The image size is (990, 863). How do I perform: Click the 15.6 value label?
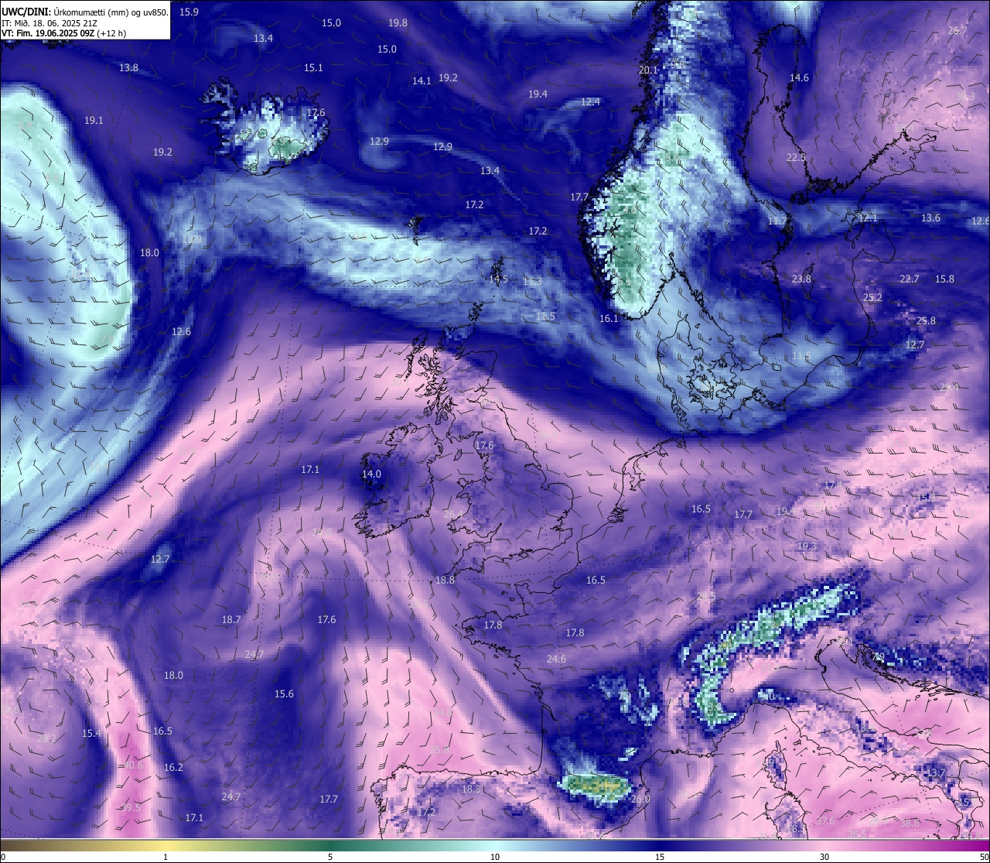(x=284, y=694)
